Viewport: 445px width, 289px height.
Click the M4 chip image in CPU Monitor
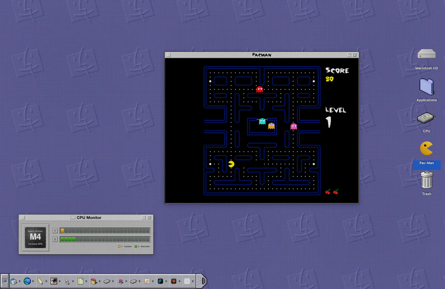point(35,238)
